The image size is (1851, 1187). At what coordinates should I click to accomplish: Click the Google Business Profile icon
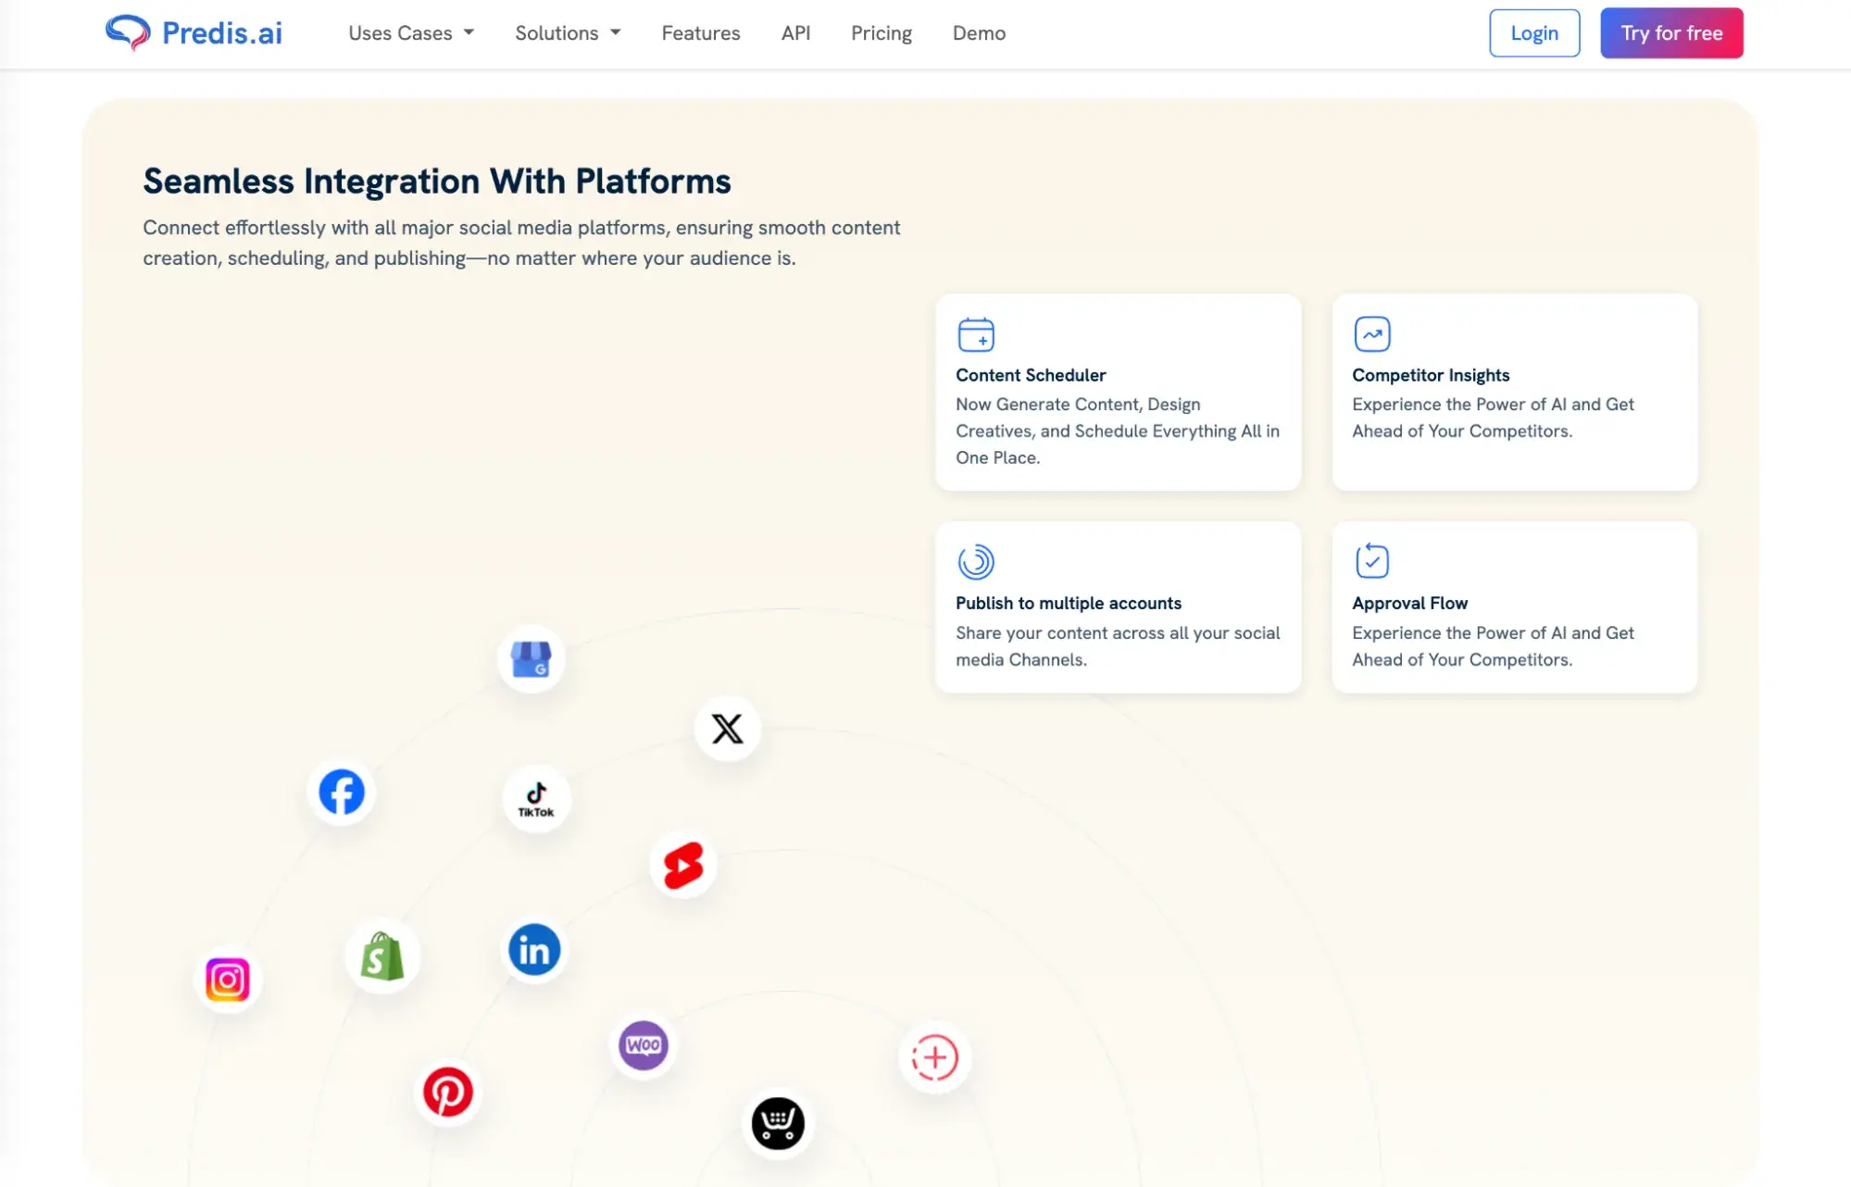(x=532, y=659)
